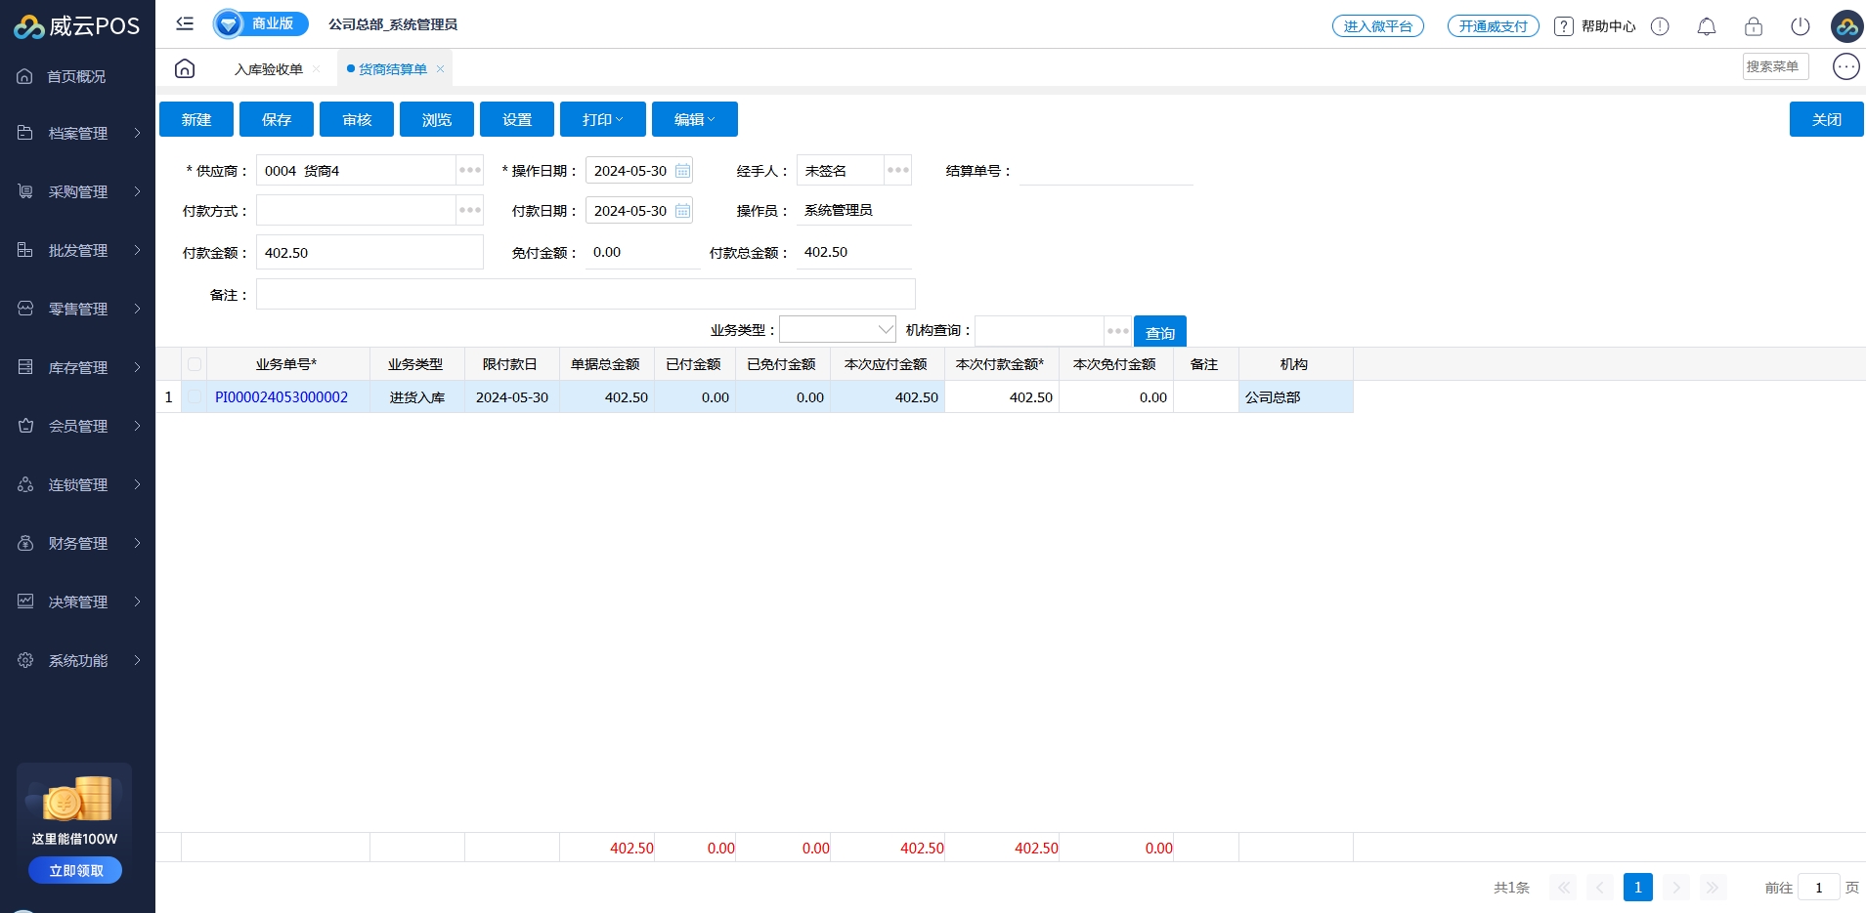Open order link PI000024053000002

(x=282, y=397)
